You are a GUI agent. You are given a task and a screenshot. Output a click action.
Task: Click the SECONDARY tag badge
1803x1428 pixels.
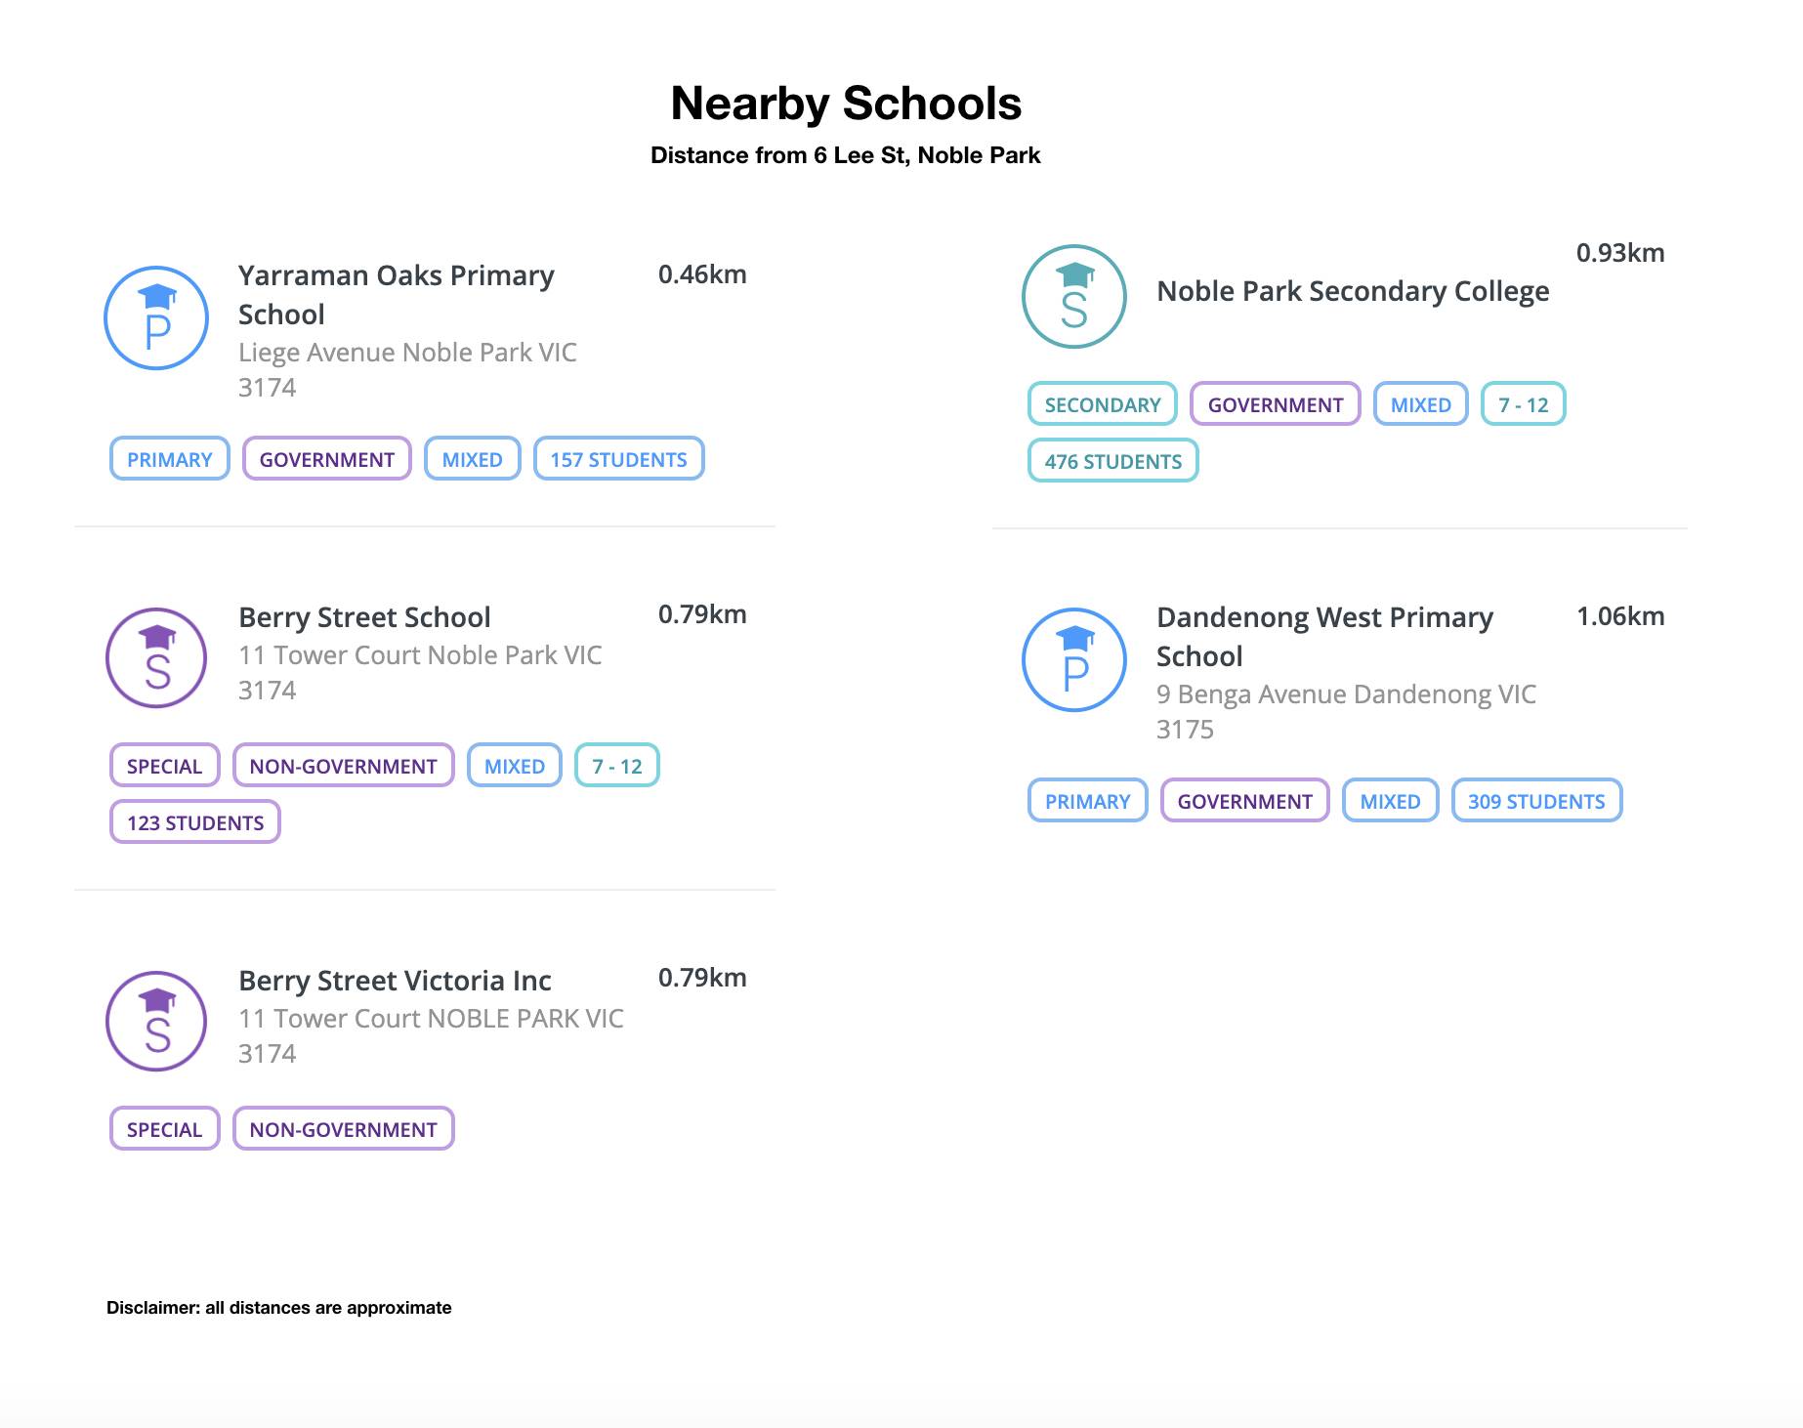pos(1102,404)
